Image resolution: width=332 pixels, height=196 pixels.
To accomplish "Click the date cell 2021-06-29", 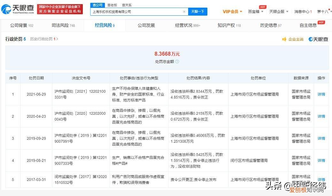I will 36,94.
